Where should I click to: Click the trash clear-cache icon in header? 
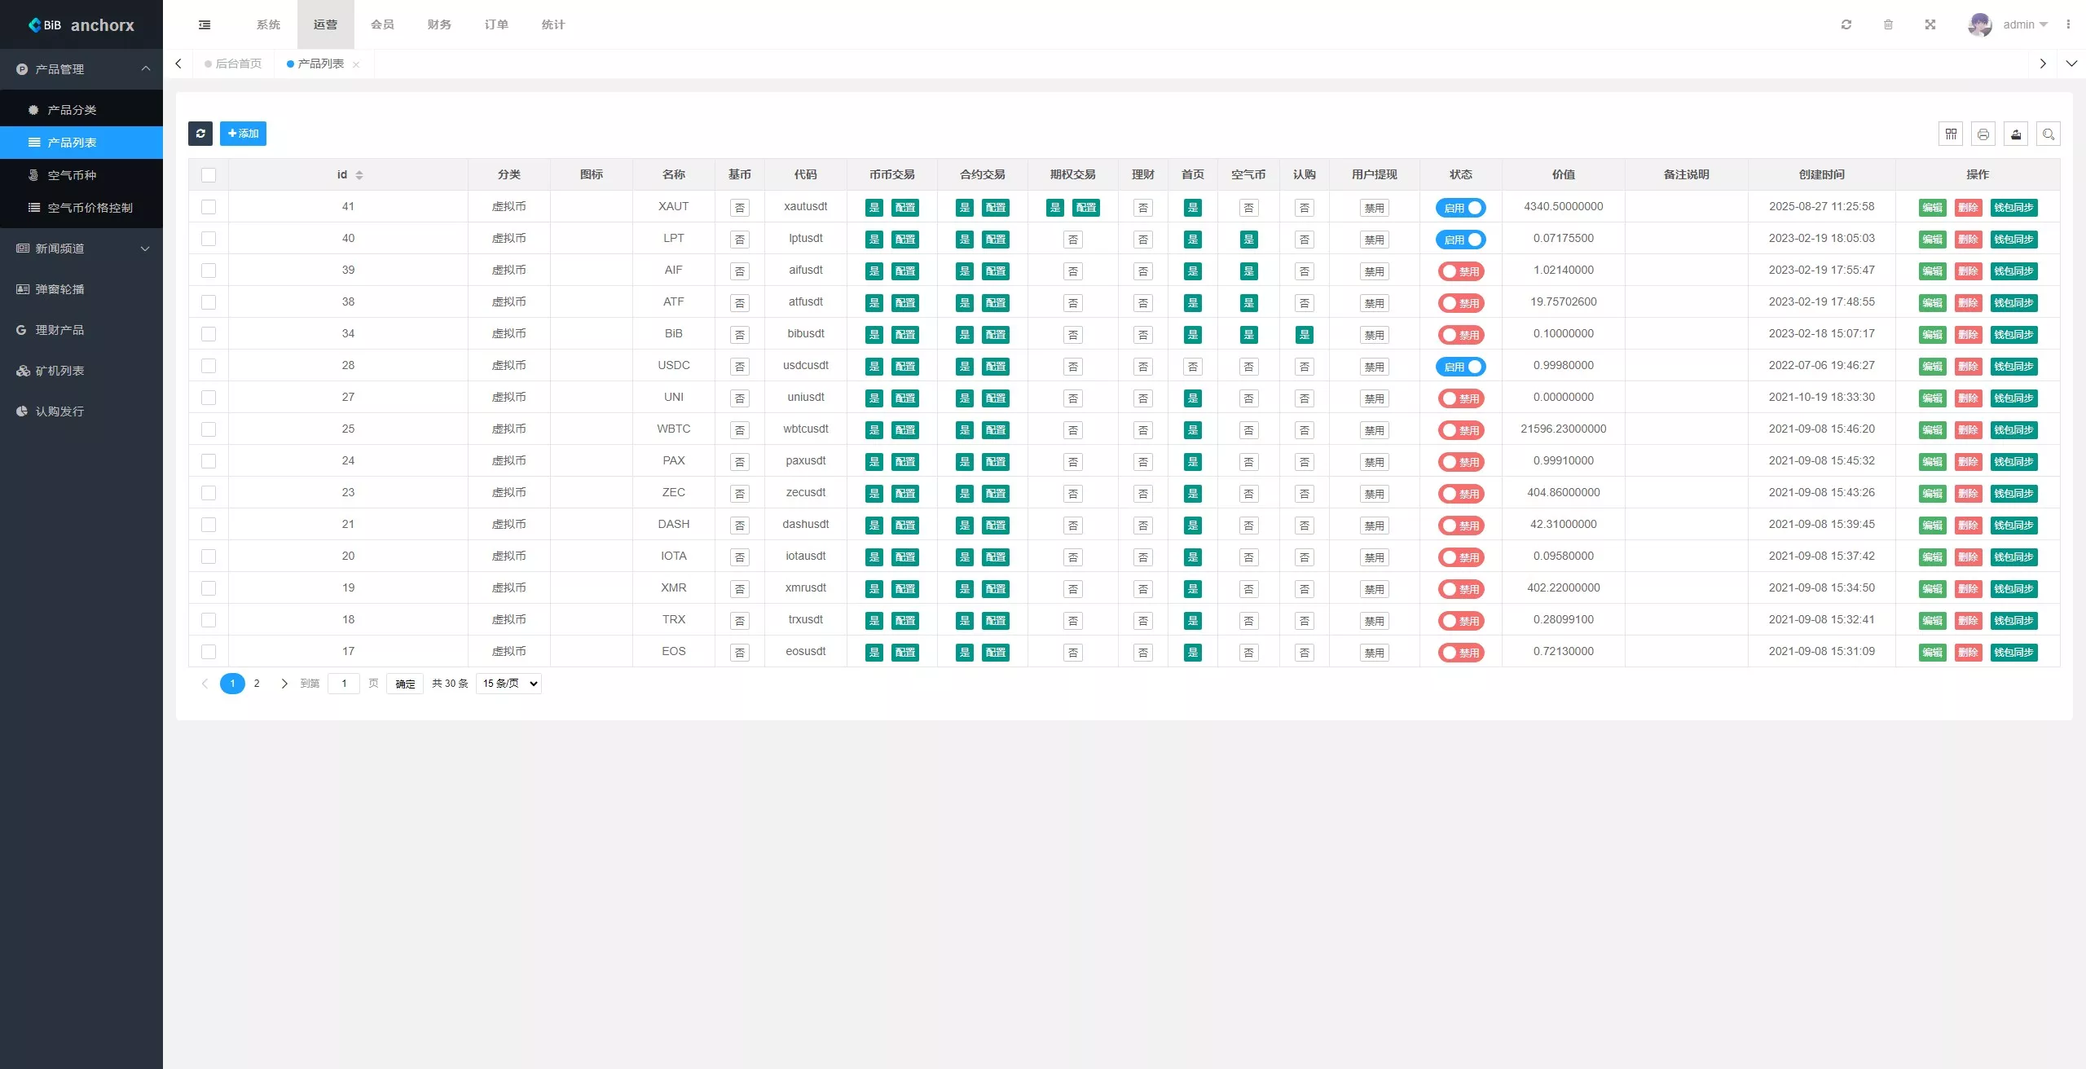tap(1888, 24)
